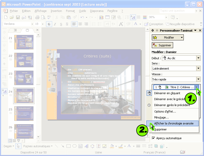Click the Save icon in toolbar
The image size is (204, 156).
coord(18,17)
